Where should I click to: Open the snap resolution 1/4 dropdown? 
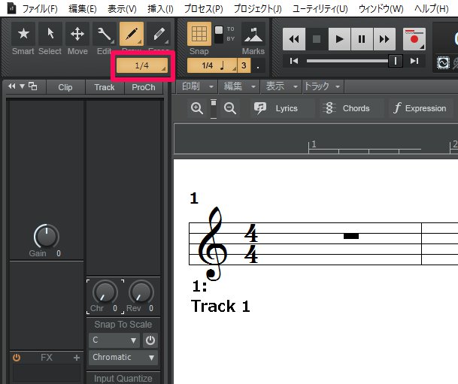[212, 65]
